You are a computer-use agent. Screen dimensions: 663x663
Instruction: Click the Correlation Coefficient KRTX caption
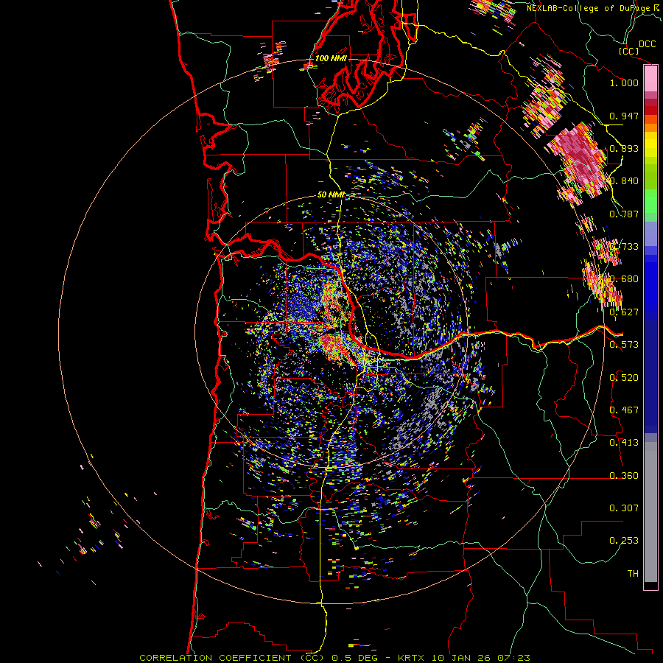pyautogui.click(x=334, y=658)
